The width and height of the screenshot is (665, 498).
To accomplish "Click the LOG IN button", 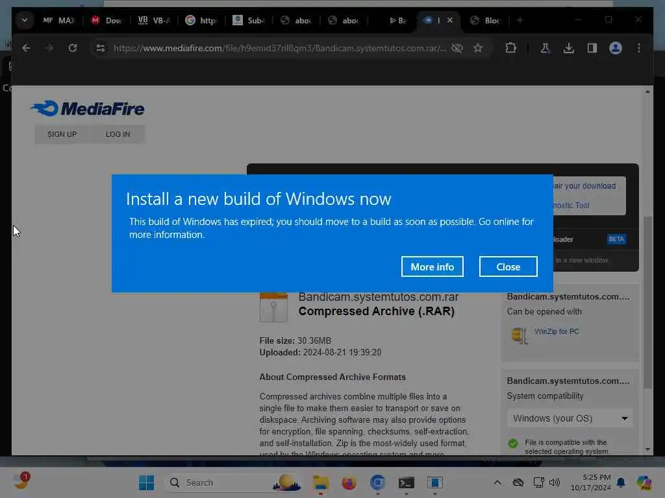I will tap(118, 134).
